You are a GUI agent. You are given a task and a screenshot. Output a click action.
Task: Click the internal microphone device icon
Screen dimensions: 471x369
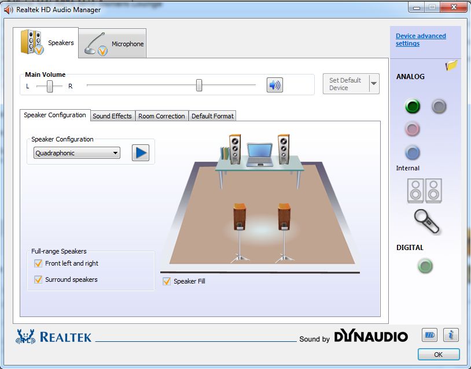426,221
